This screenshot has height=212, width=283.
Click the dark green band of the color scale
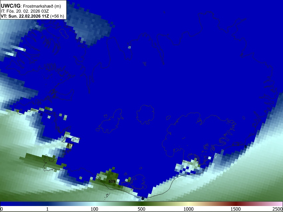[141, 204]
